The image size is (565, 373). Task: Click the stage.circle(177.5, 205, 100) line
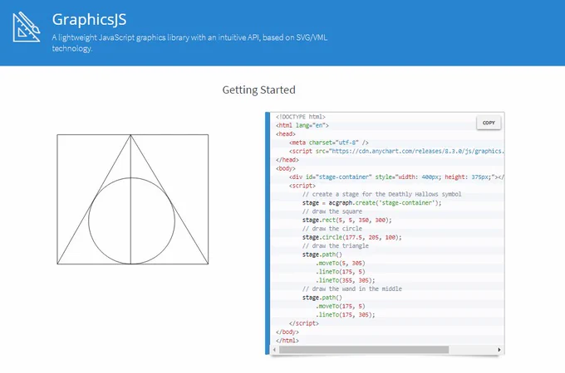click(x=351, y=238)
